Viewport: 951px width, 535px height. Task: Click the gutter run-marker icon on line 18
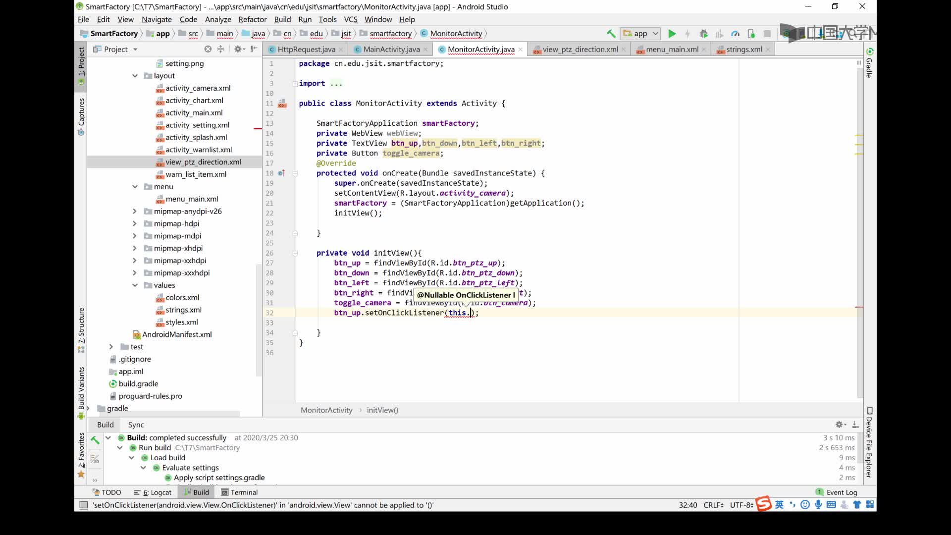point(281,173)
